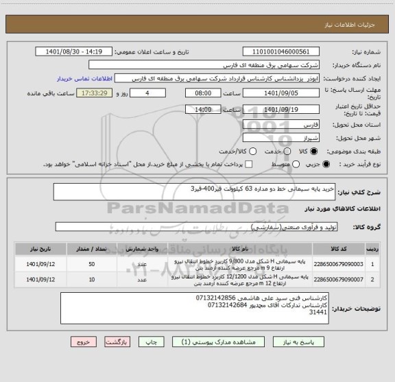Click the استان محل تحویل field فارس

(281, 125)
